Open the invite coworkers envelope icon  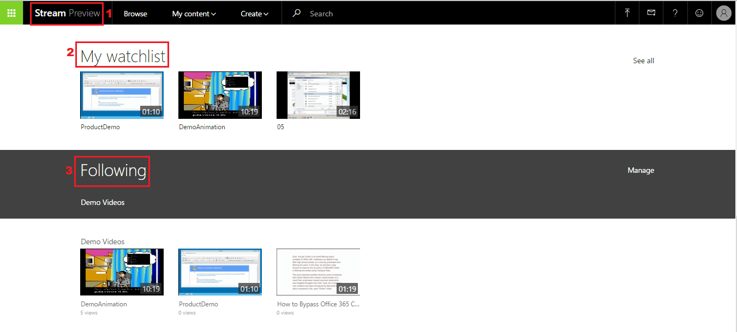(651, 14)
